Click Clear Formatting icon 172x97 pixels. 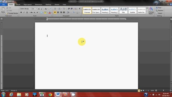click(x=51, y=9)
